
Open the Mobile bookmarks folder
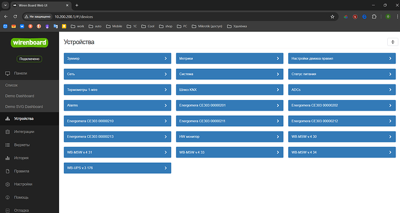pos(114,26)
